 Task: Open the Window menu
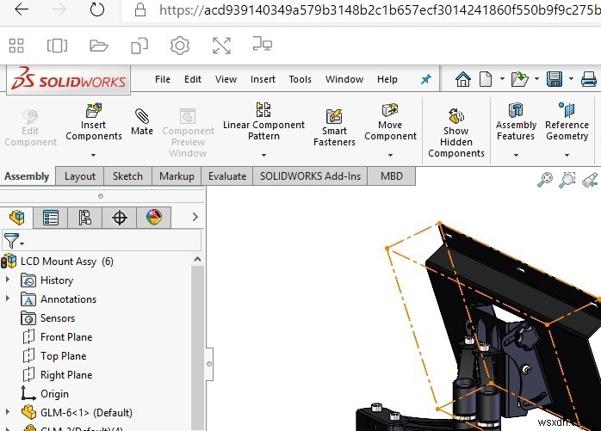point(344,79)
